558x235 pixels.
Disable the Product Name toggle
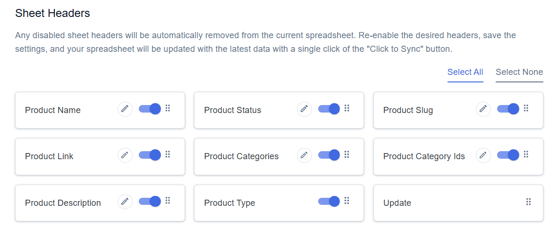point(150,109)
